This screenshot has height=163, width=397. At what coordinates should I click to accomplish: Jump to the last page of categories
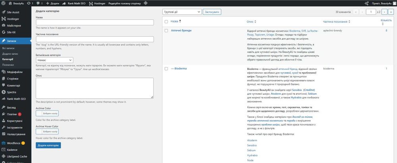(x=391, y=12)
